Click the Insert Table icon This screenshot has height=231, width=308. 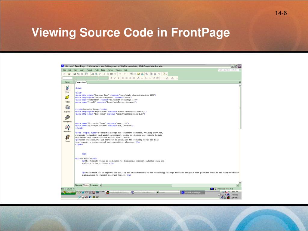click(x=135, y=74)
